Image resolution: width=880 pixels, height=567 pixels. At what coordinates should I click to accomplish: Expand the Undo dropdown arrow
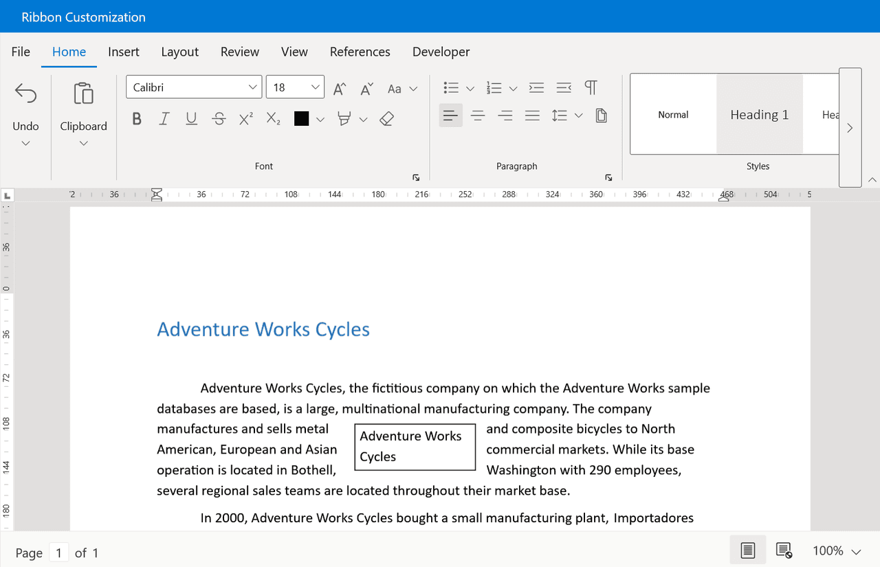pos(25,143)
